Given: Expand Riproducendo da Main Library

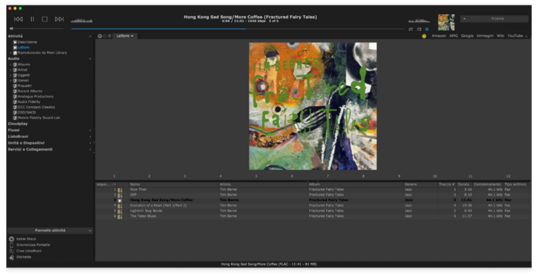Looking at the screenshot, I should pos(11,53).
